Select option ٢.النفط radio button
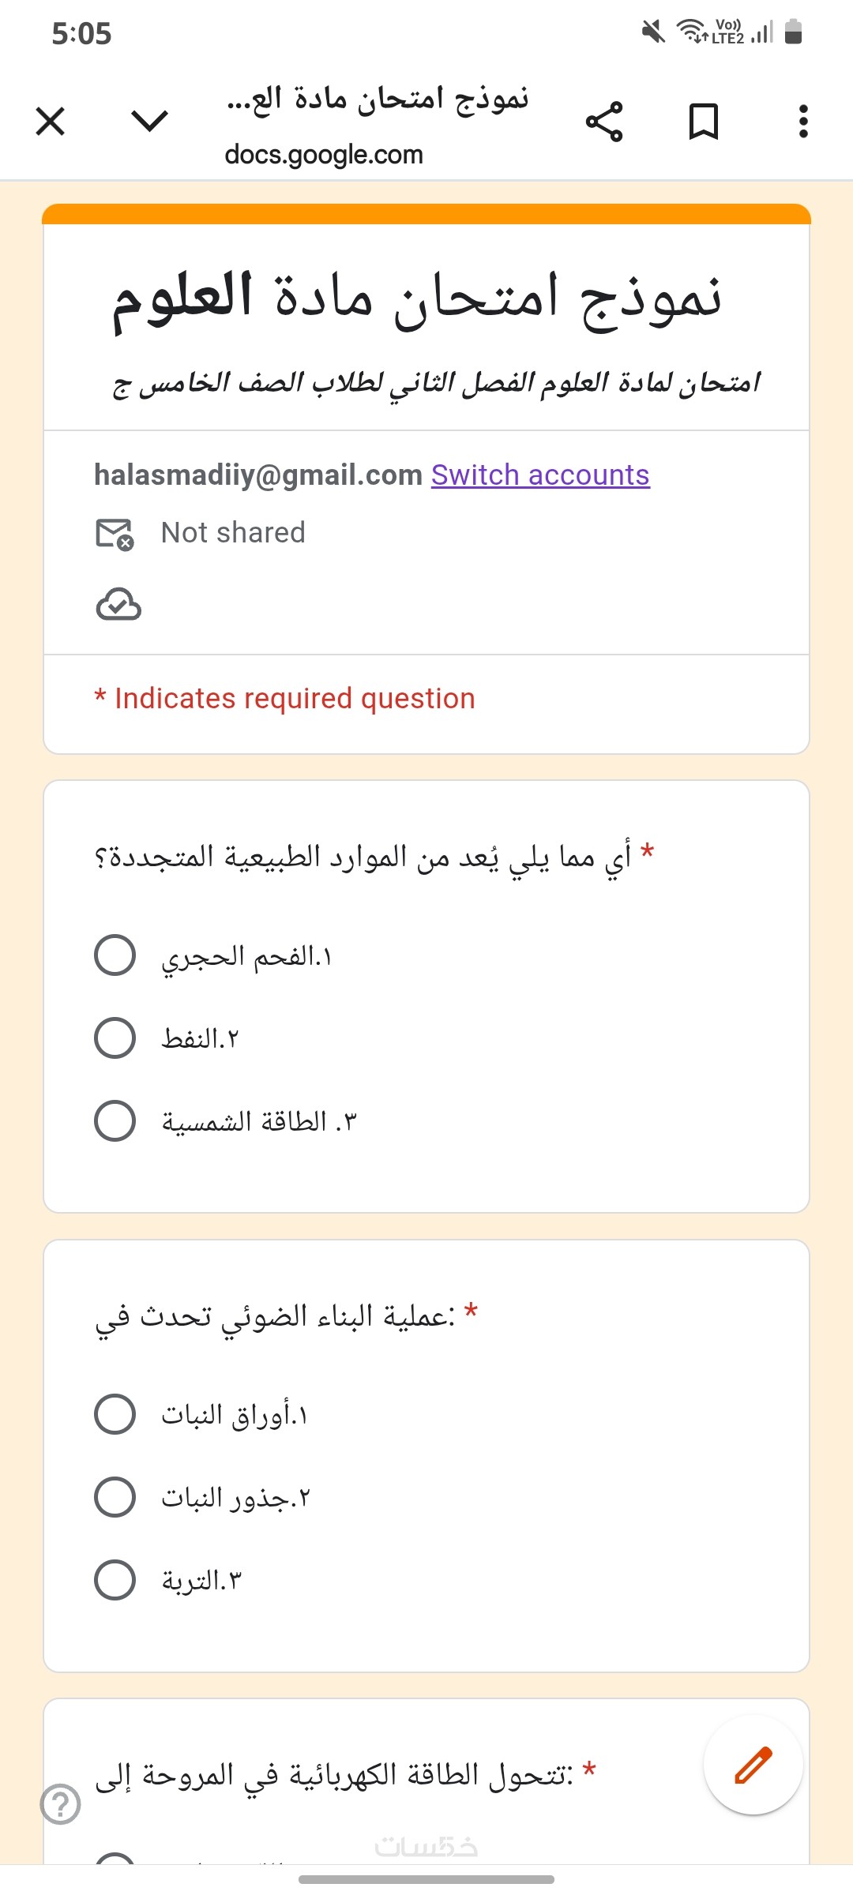Image resolution: width=853 pixels, height=1895 pixels. pyautogui.click(x=115, y=1038)
